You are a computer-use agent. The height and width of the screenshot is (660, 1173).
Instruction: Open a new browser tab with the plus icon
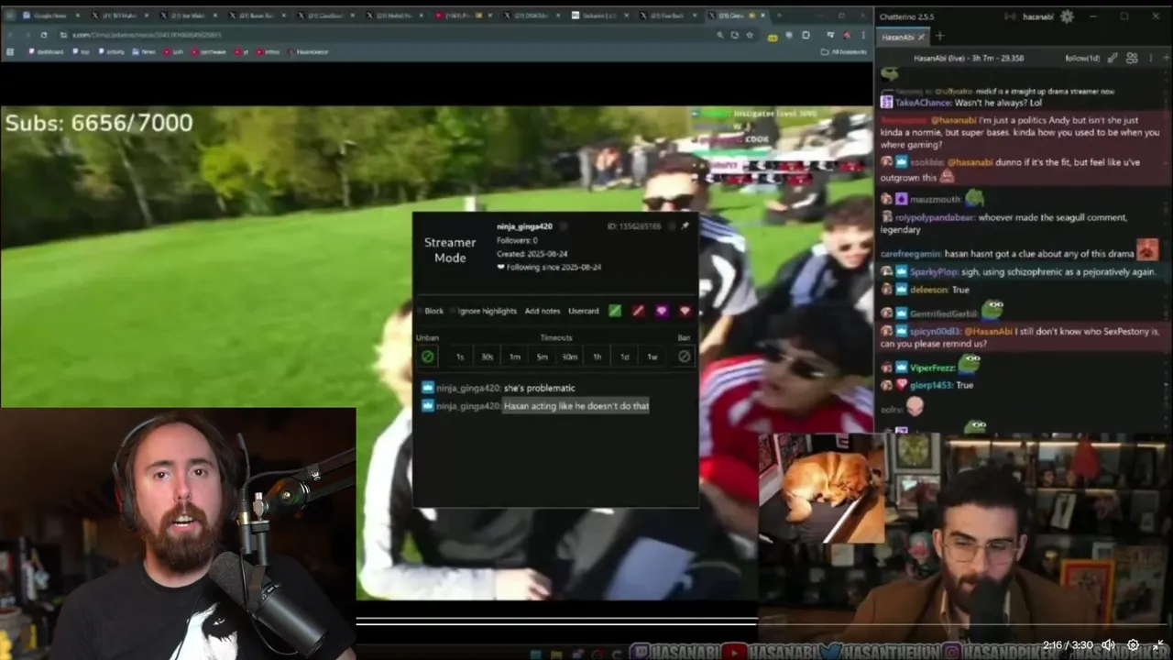coord(779,16)
